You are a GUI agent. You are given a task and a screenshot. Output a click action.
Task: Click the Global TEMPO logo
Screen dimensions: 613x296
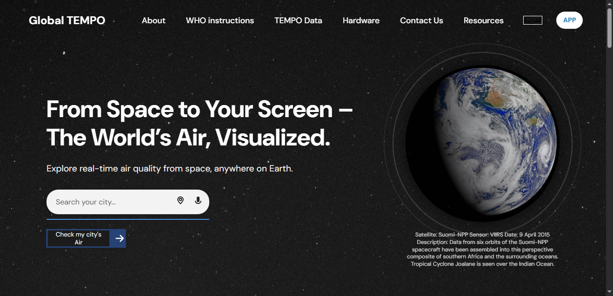click(x=67, y=20)
